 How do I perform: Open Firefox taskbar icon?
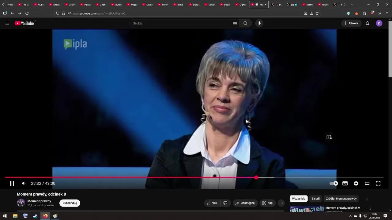point(45,216)
